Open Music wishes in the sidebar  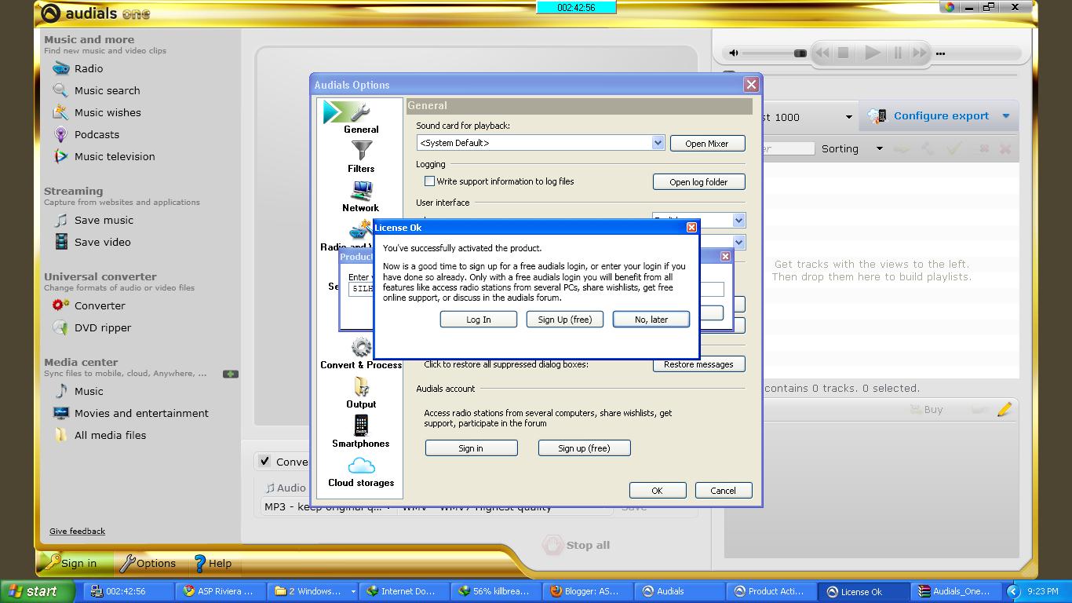coord(97,112)
